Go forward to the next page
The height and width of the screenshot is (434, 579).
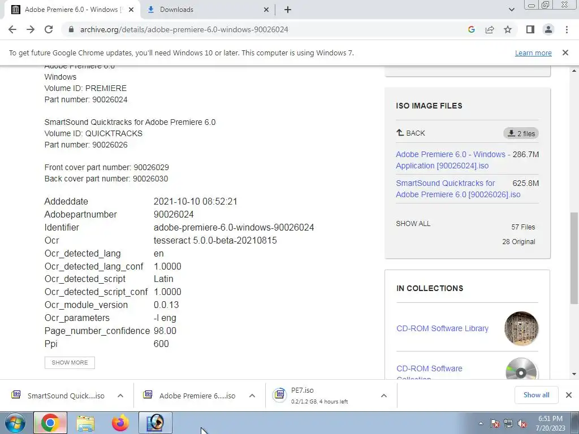point(31,29)
